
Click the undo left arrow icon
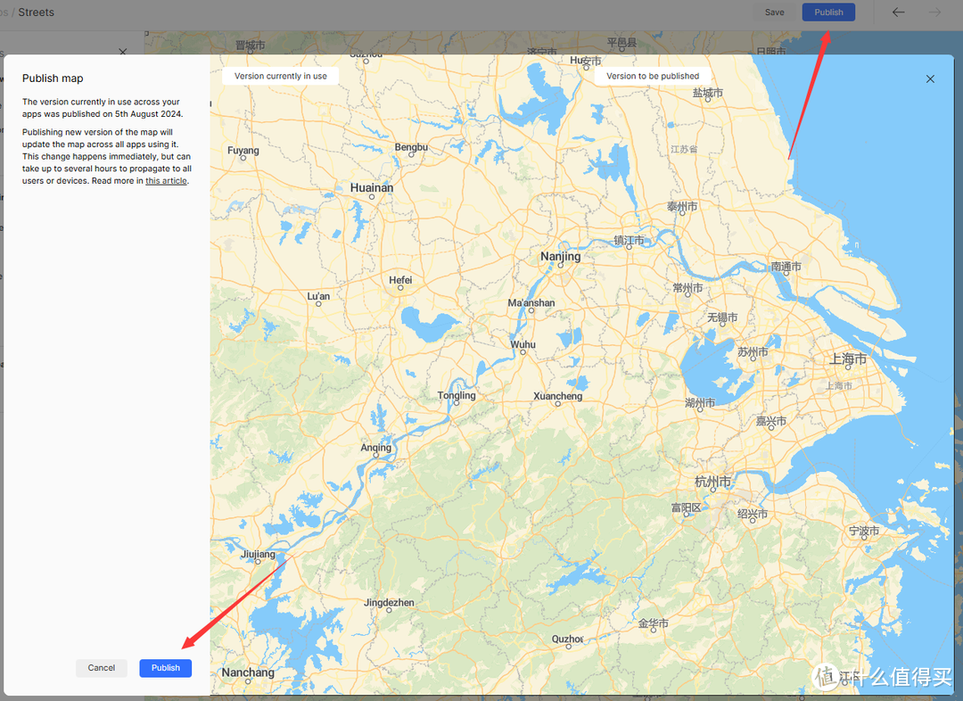(898, 12)
